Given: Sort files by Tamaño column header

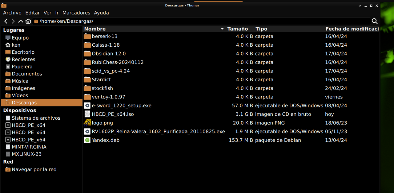Looking at the screenshot, I should (x=240, y=29).
